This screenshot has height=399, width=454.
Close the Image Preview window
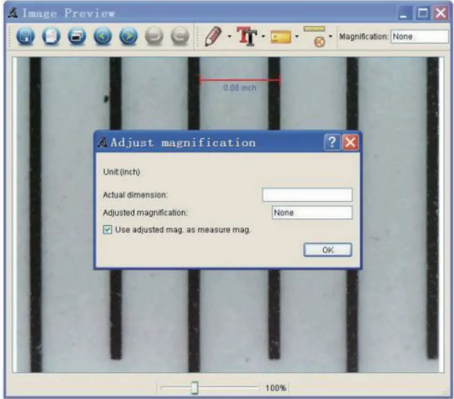(441, 13)
